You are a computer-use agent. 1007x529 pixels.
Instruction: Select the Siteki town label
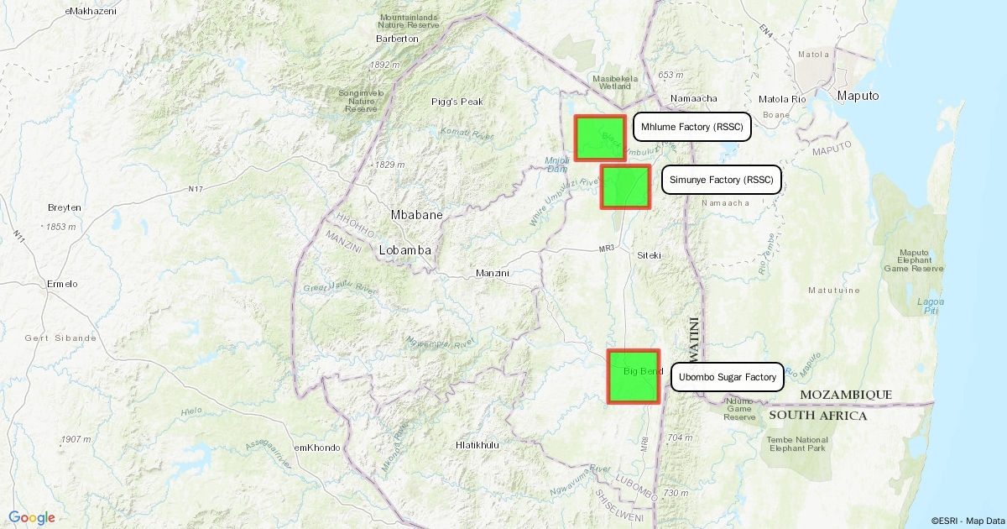[x=650, y=254]
